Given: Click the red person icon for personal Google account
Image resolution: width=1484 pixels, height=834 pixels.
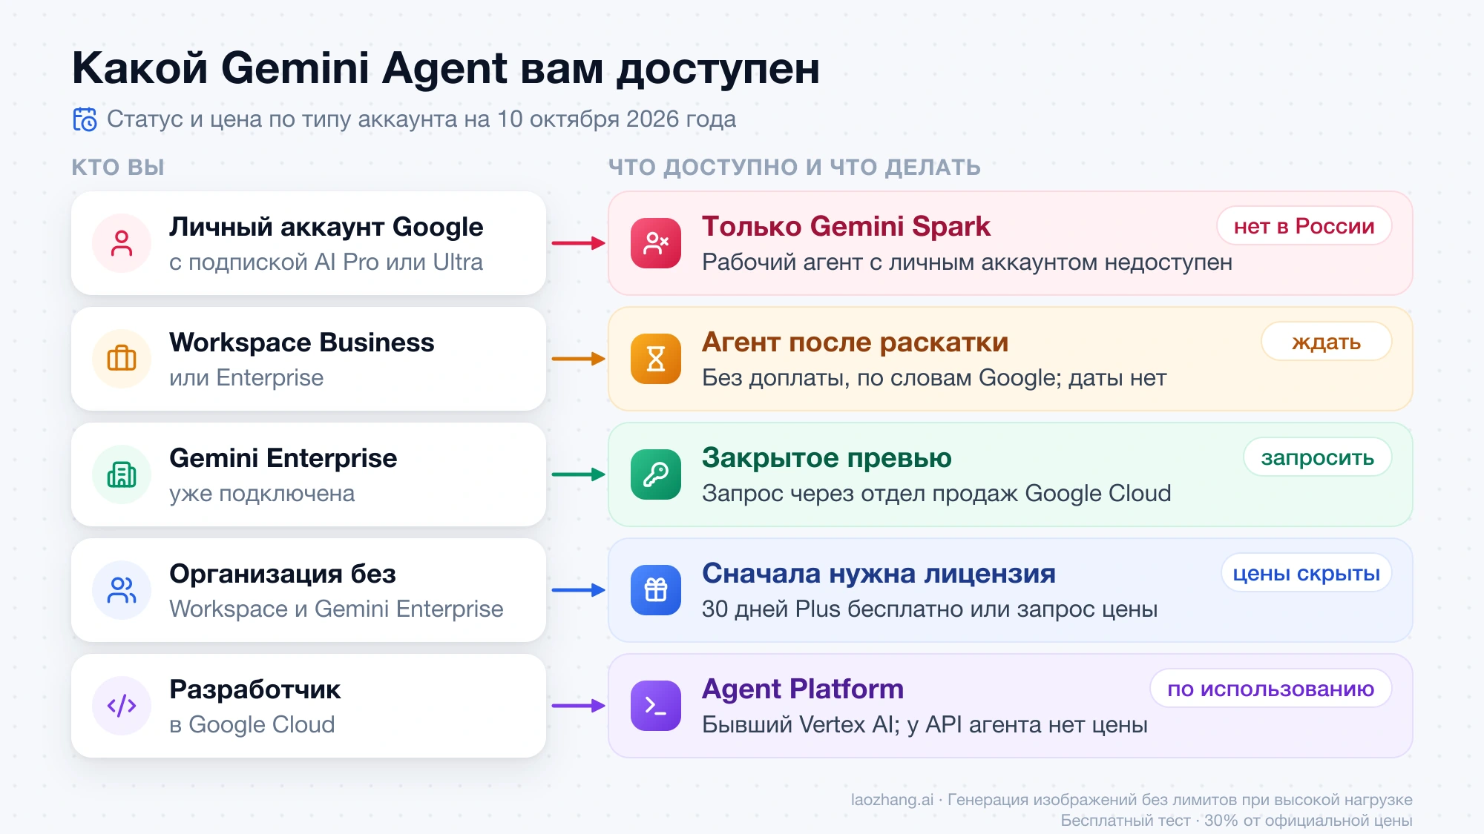Looking at the screenshot, I should [122, 243].
